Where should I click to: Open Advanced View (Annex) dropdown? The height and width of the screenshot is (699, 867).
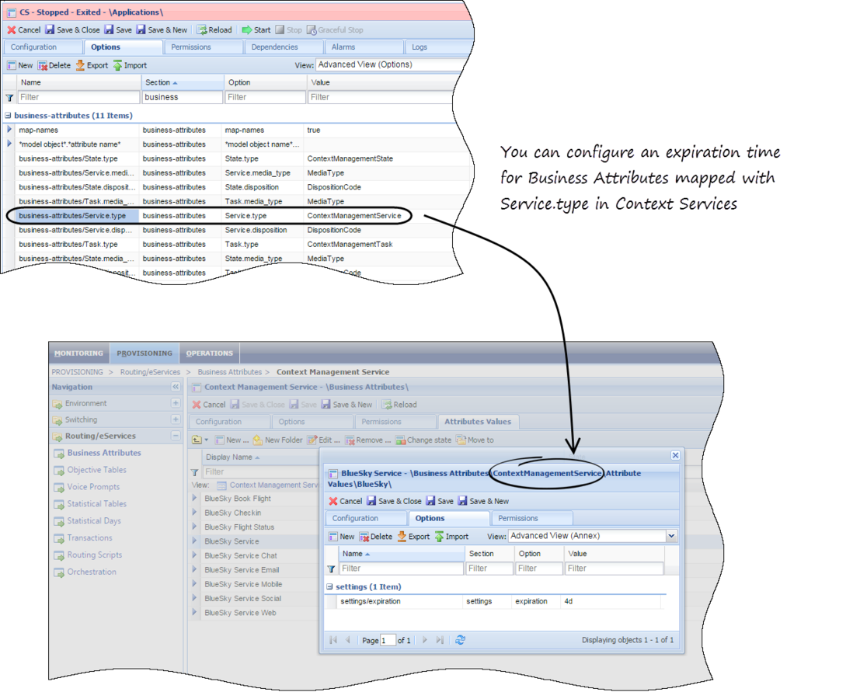point(671,536)
